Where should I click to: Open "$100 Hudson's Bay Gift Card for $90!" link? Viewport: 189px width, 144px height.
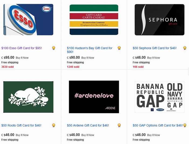coord(90,50)
